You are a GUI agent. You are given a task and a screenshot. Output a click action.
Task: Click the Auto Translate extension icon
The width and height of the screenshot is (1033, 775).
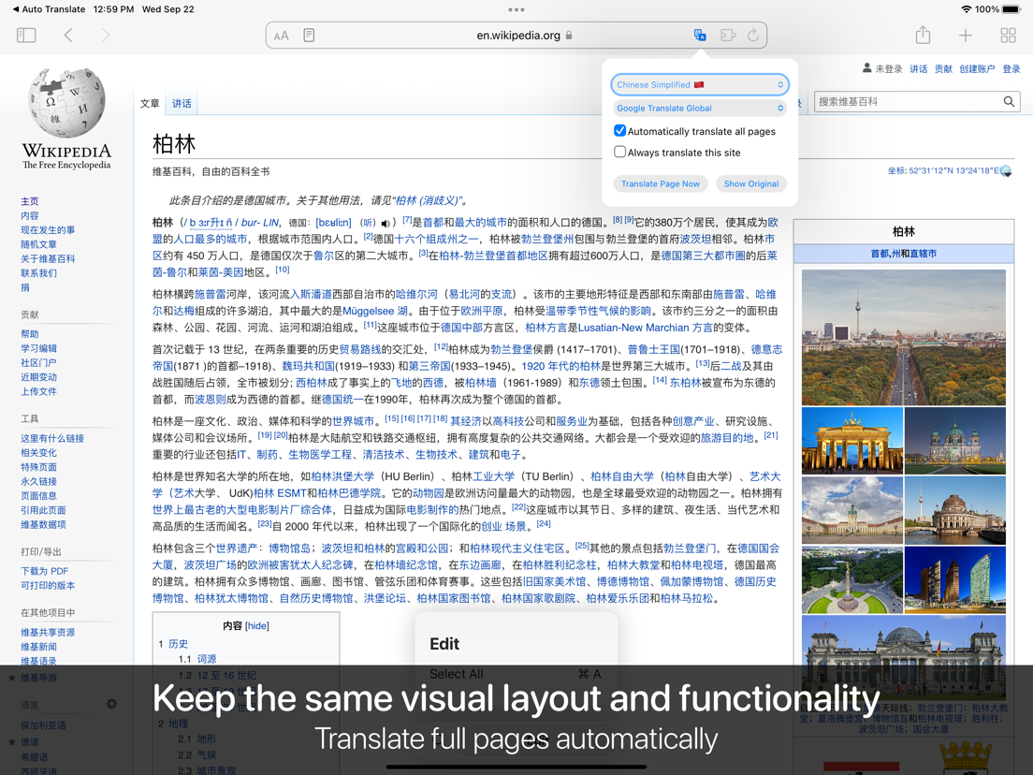[700, 35]
